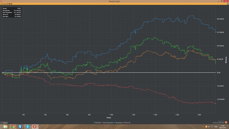Image resolution: width=229 pixels, height=129 pixels.
Task: Switch the ENG input language indicator
Action: (x=216, y=127)
